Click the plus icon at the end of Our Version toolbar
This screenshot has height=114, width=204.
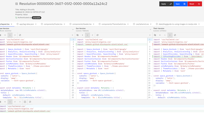(150, 35)
